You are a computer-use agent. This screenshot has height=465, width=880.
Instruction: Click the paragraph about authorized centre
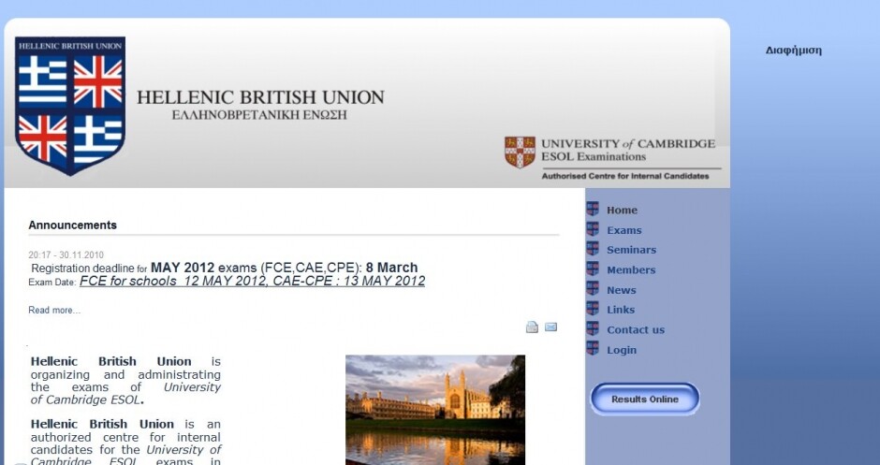pyautogui.click(x=125, y=442)
